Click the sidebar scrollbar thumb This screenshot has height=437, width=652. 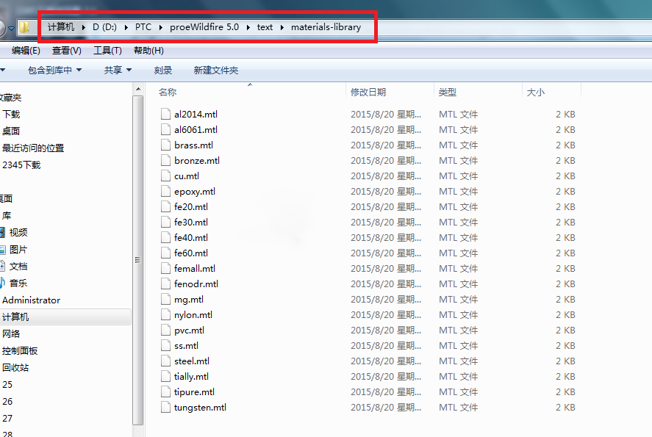click(138, 260)
